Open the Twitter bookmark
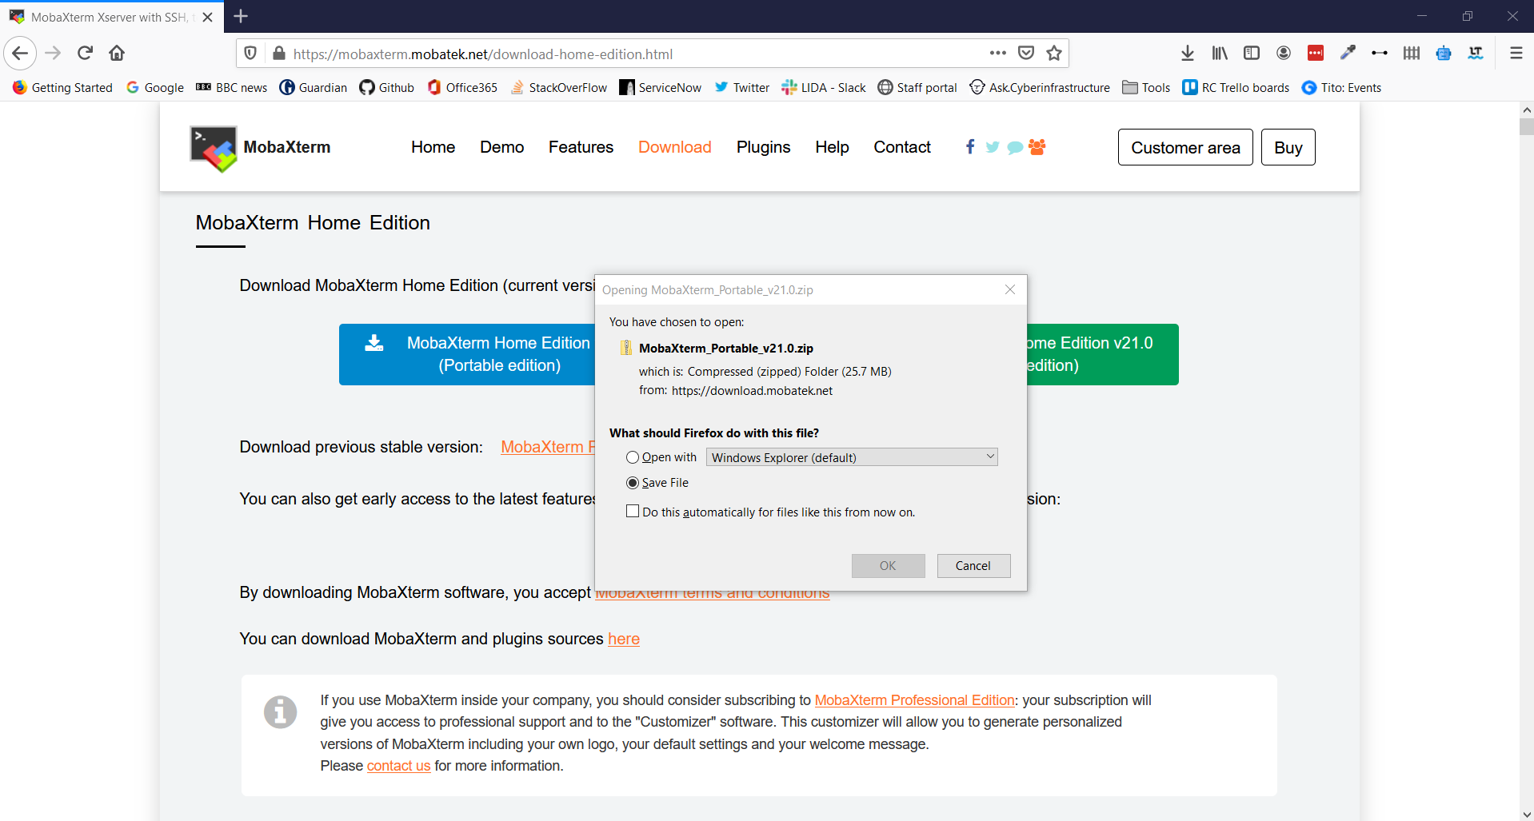Screen dimensions: 1534x821 pos(742,87)
